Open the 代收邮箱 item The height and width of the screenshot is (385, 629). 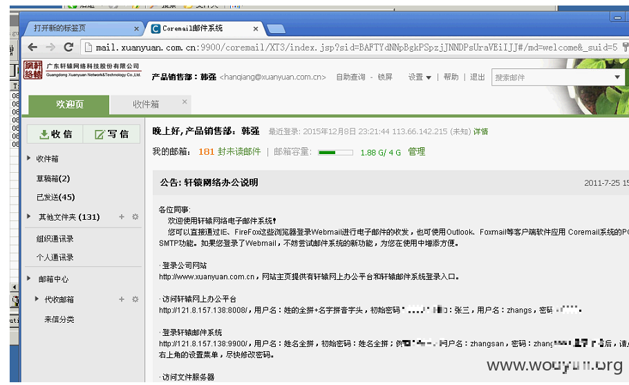click(59, 299)
